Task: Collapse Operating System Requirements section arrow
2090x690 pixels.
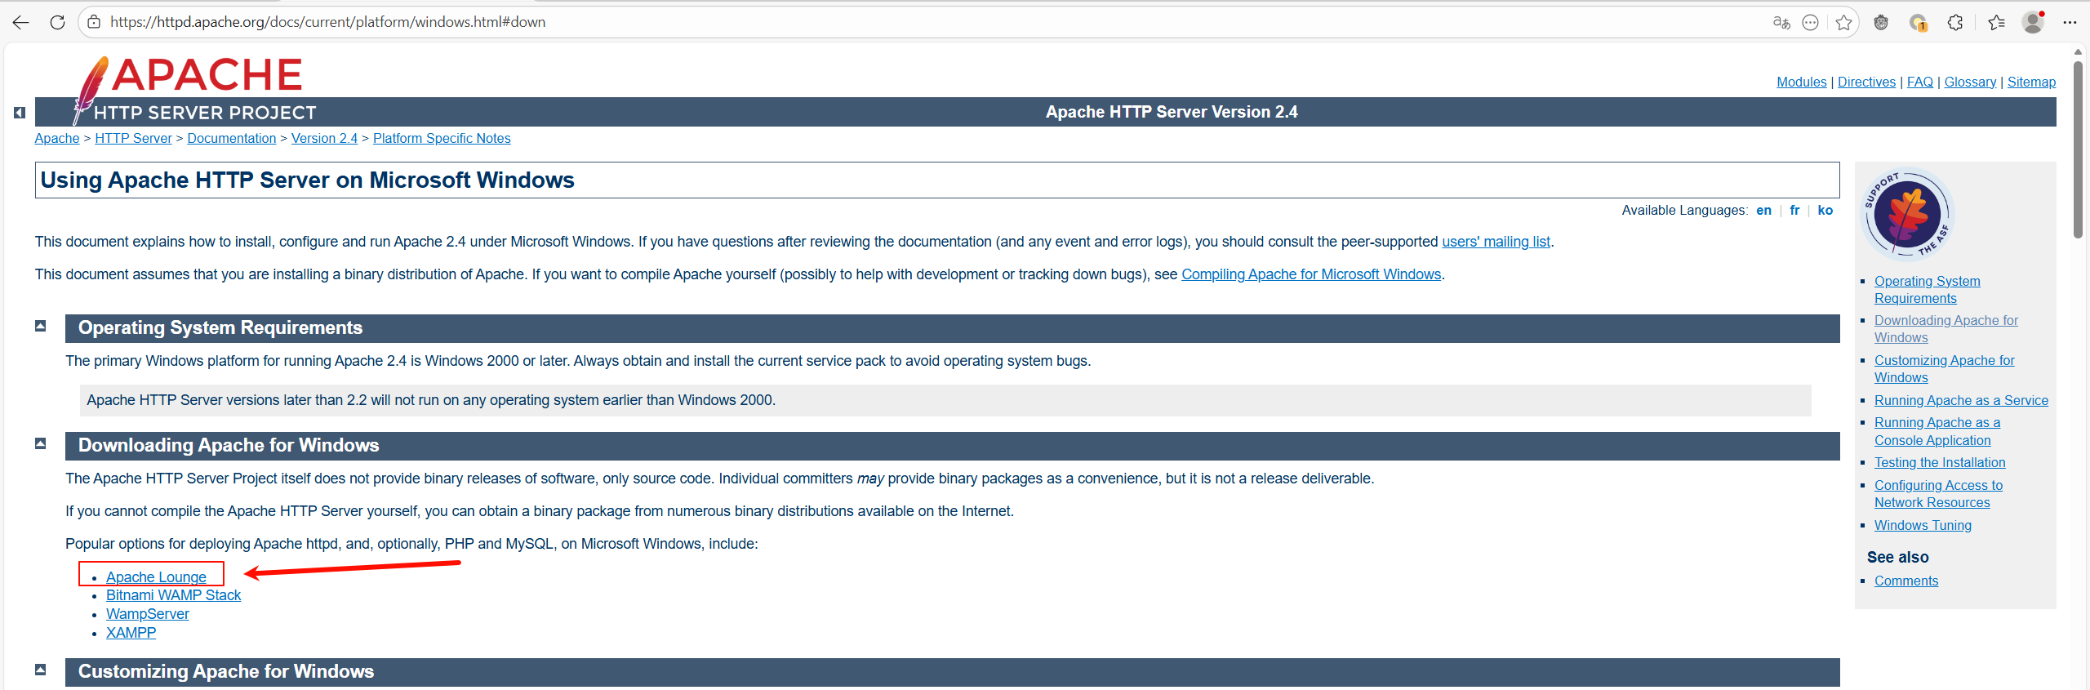Action: click(40, 326)
